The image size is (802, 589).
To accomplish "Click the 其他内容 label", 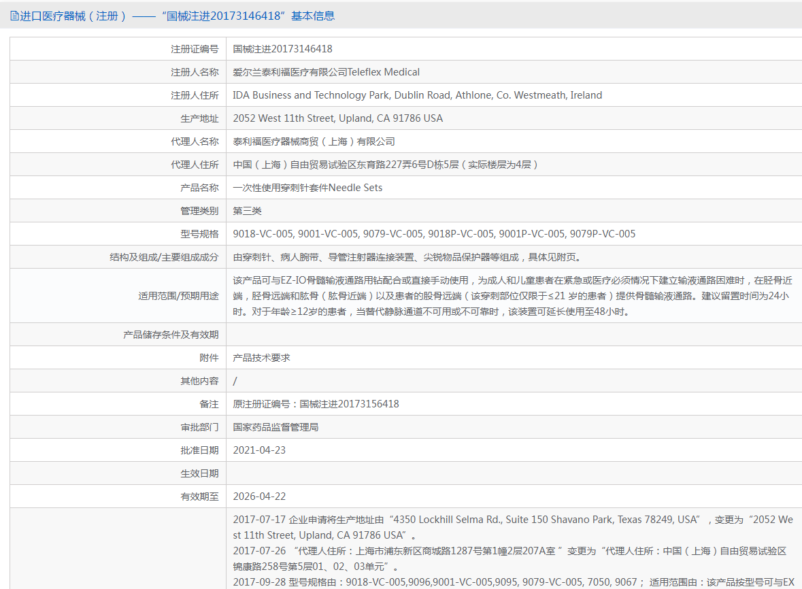I will tap(199, 381).
